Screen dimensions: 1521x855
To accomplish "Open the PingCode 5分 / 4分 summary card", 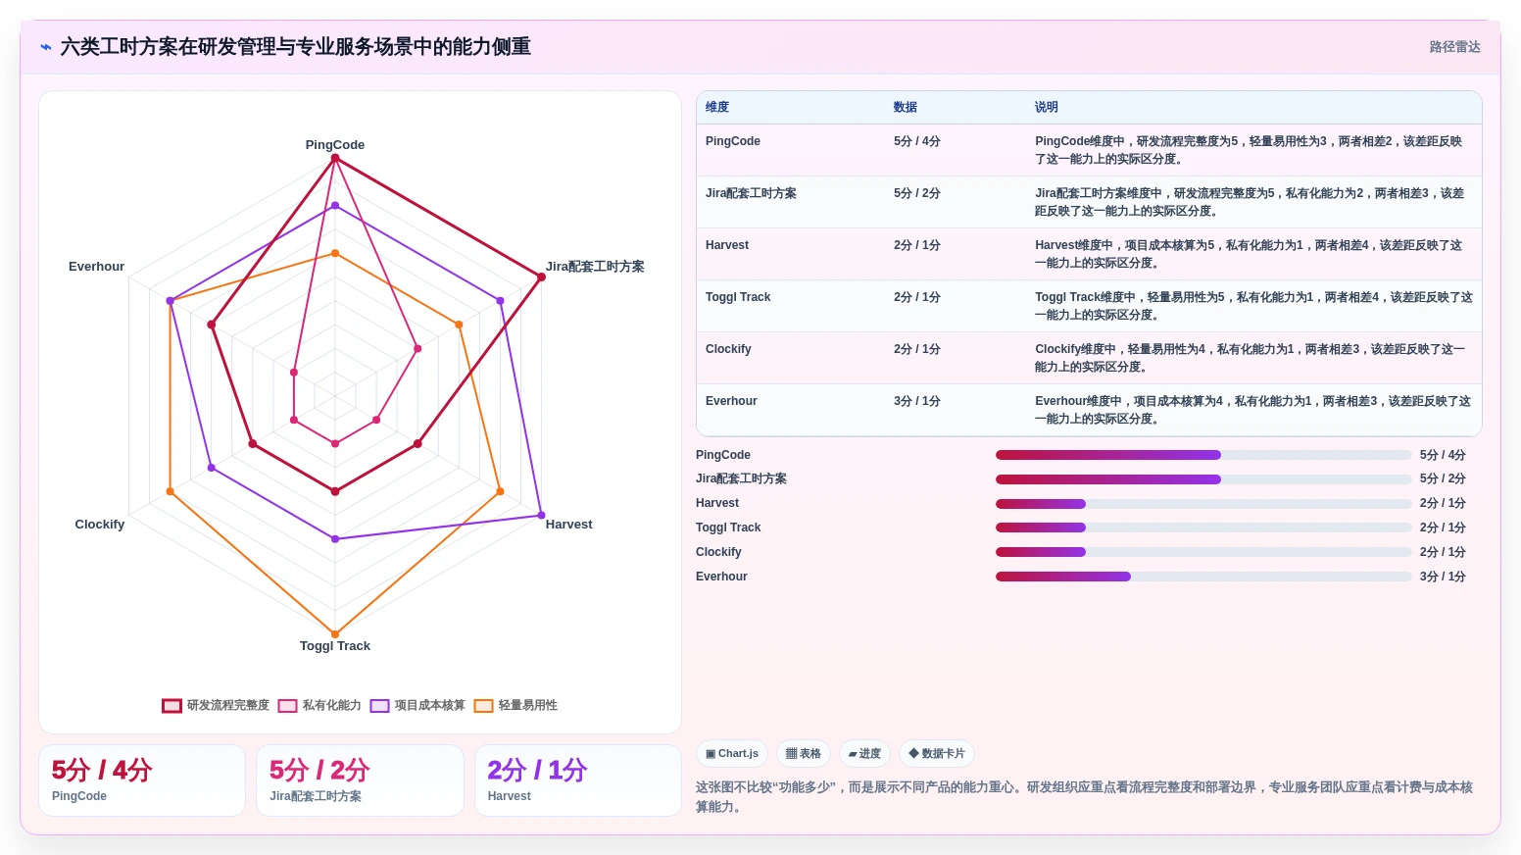I will click(142, 780).
